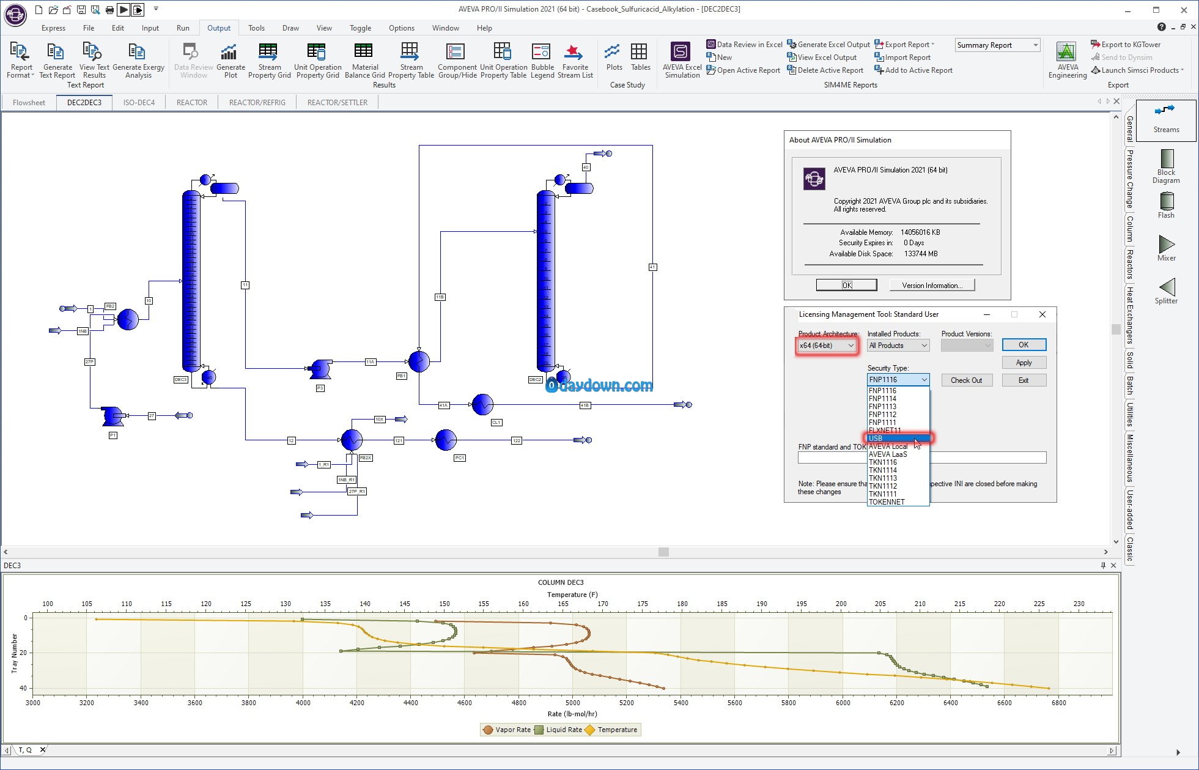Viewport: 1199px width, 770px height.
Task: Open Stream Property Grid
Action: tap(269, 61)
